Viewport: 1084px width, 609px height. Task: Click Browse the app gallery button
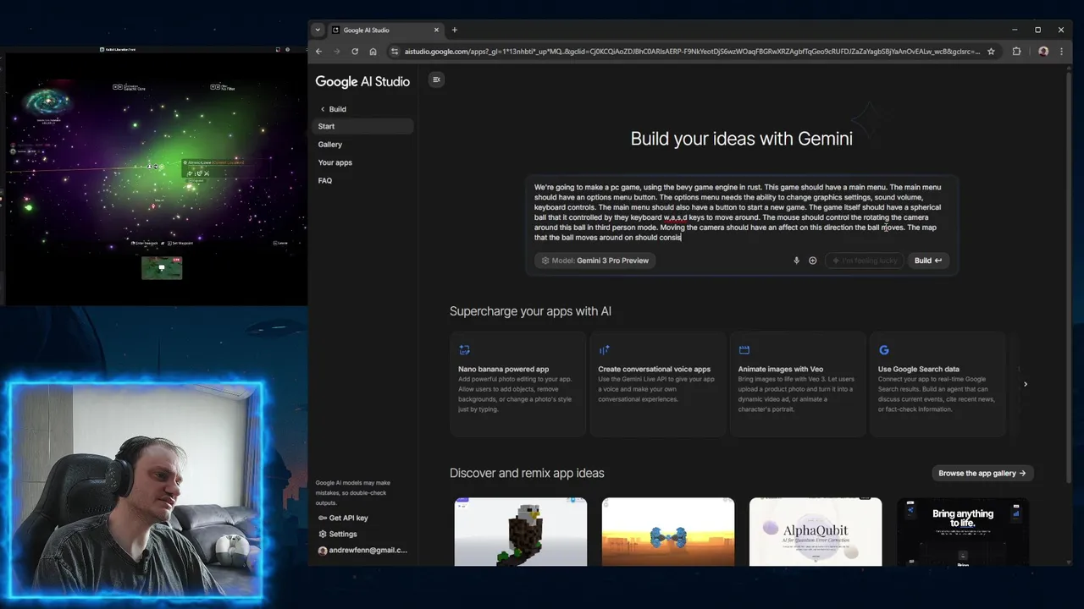tap(982, 473)
